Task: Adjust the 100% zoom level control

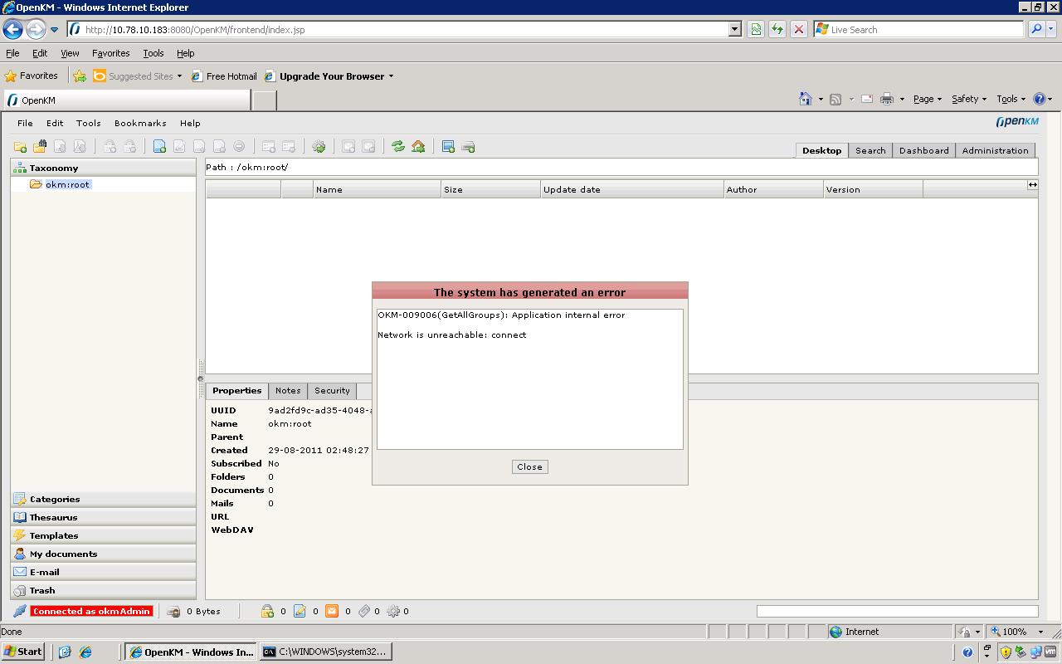Action: 1016,631
